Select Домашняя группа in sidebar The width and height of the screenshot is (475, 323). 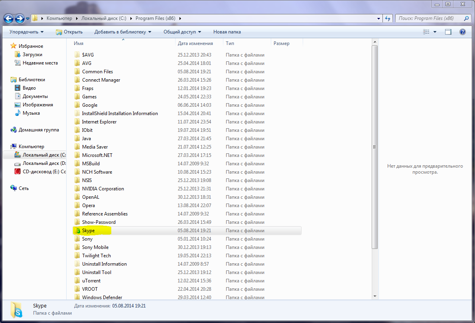point(39,130)
